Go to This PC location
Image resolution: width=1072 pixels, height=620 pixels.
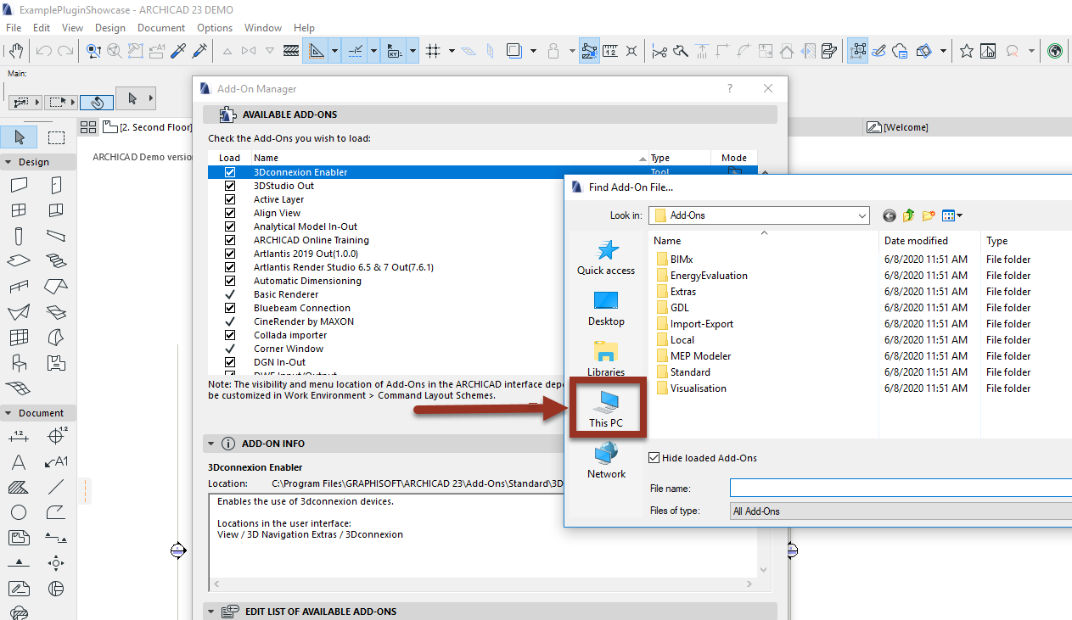(606, 411)
